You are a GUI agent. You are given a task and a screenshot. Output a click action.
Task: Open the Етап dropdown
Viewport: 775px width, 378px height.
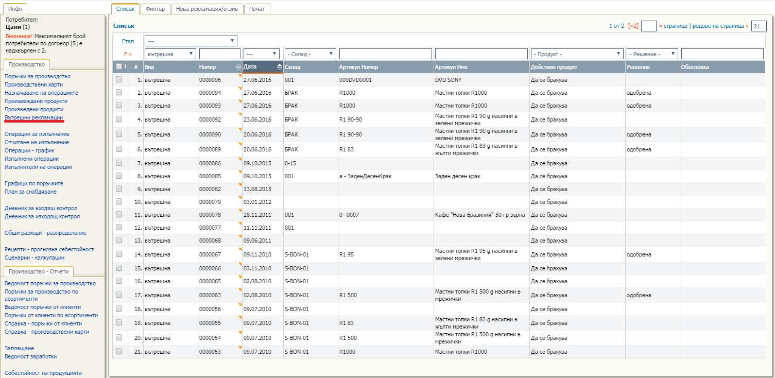191,41
